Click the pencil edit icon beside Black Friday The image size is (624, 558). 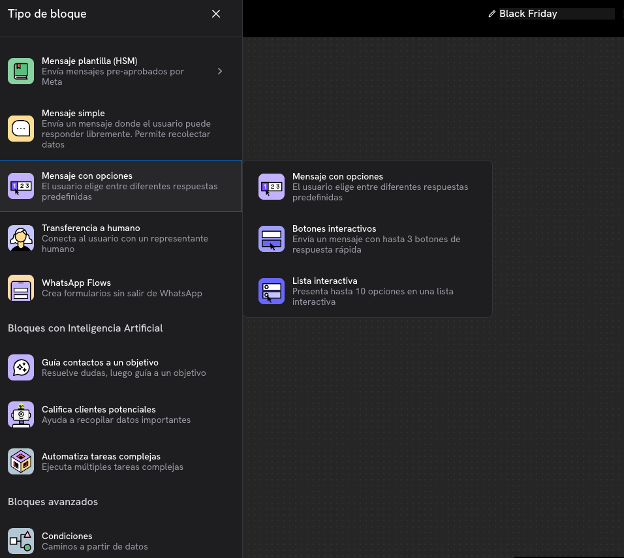492,14
